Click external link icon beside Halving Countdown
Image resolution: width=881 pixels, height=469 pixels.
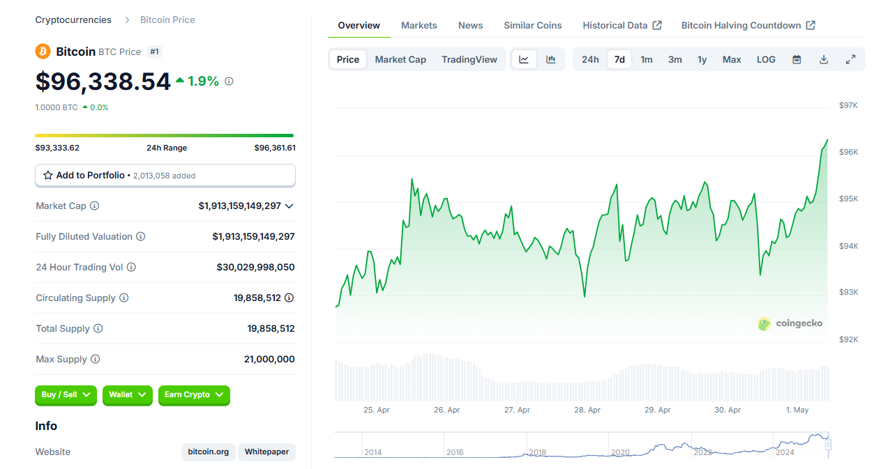tap(811, 25)
